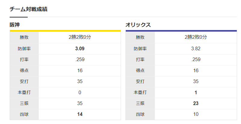Click the 防御率 label in オリックス table
Image resolution: width=241 pixels, height=124 pixels.
point(140,48)
